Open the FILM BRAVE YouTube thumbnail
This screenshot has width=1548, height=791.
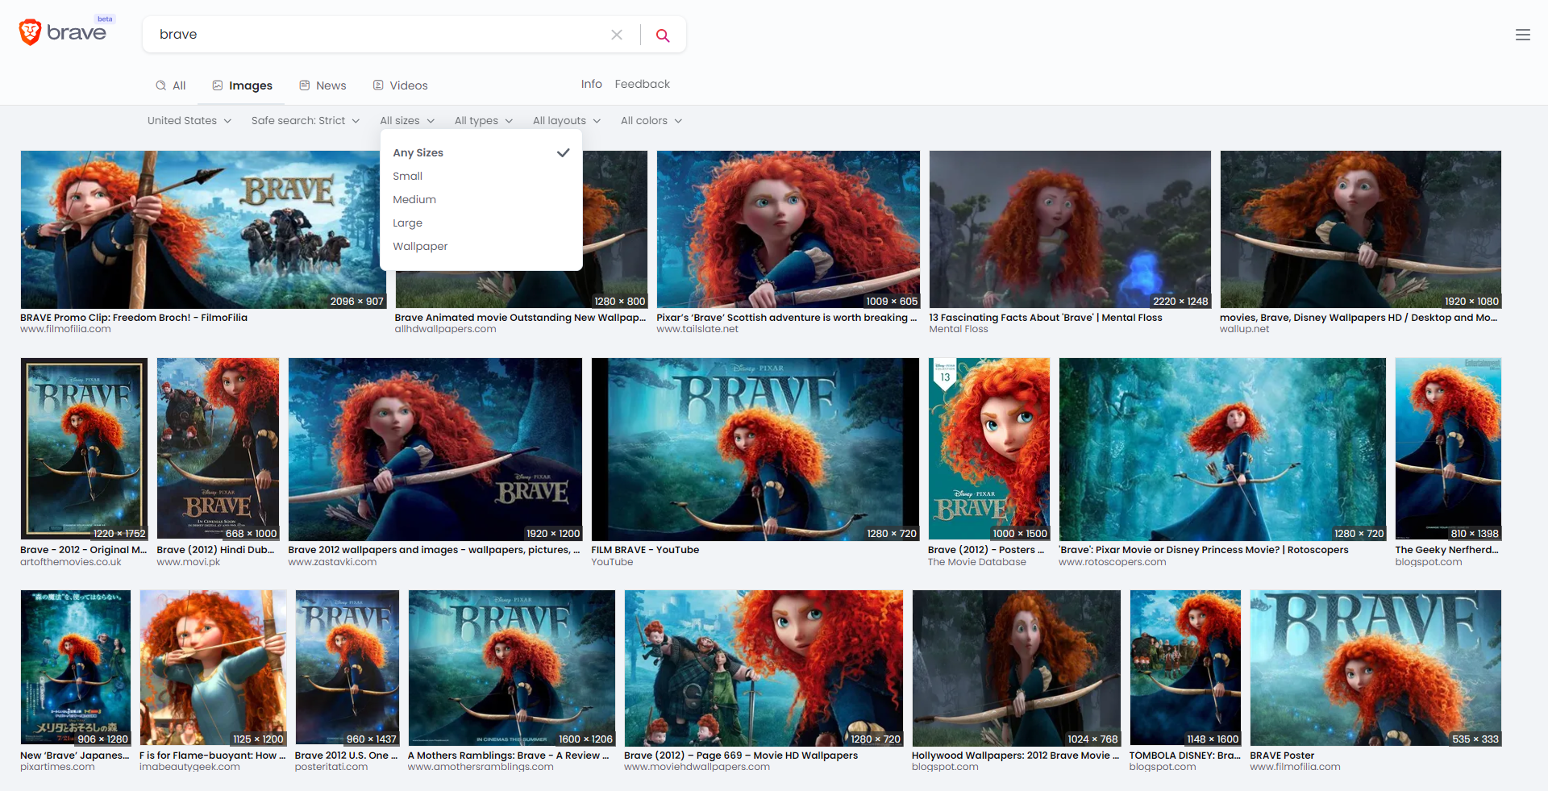point(755,448)
